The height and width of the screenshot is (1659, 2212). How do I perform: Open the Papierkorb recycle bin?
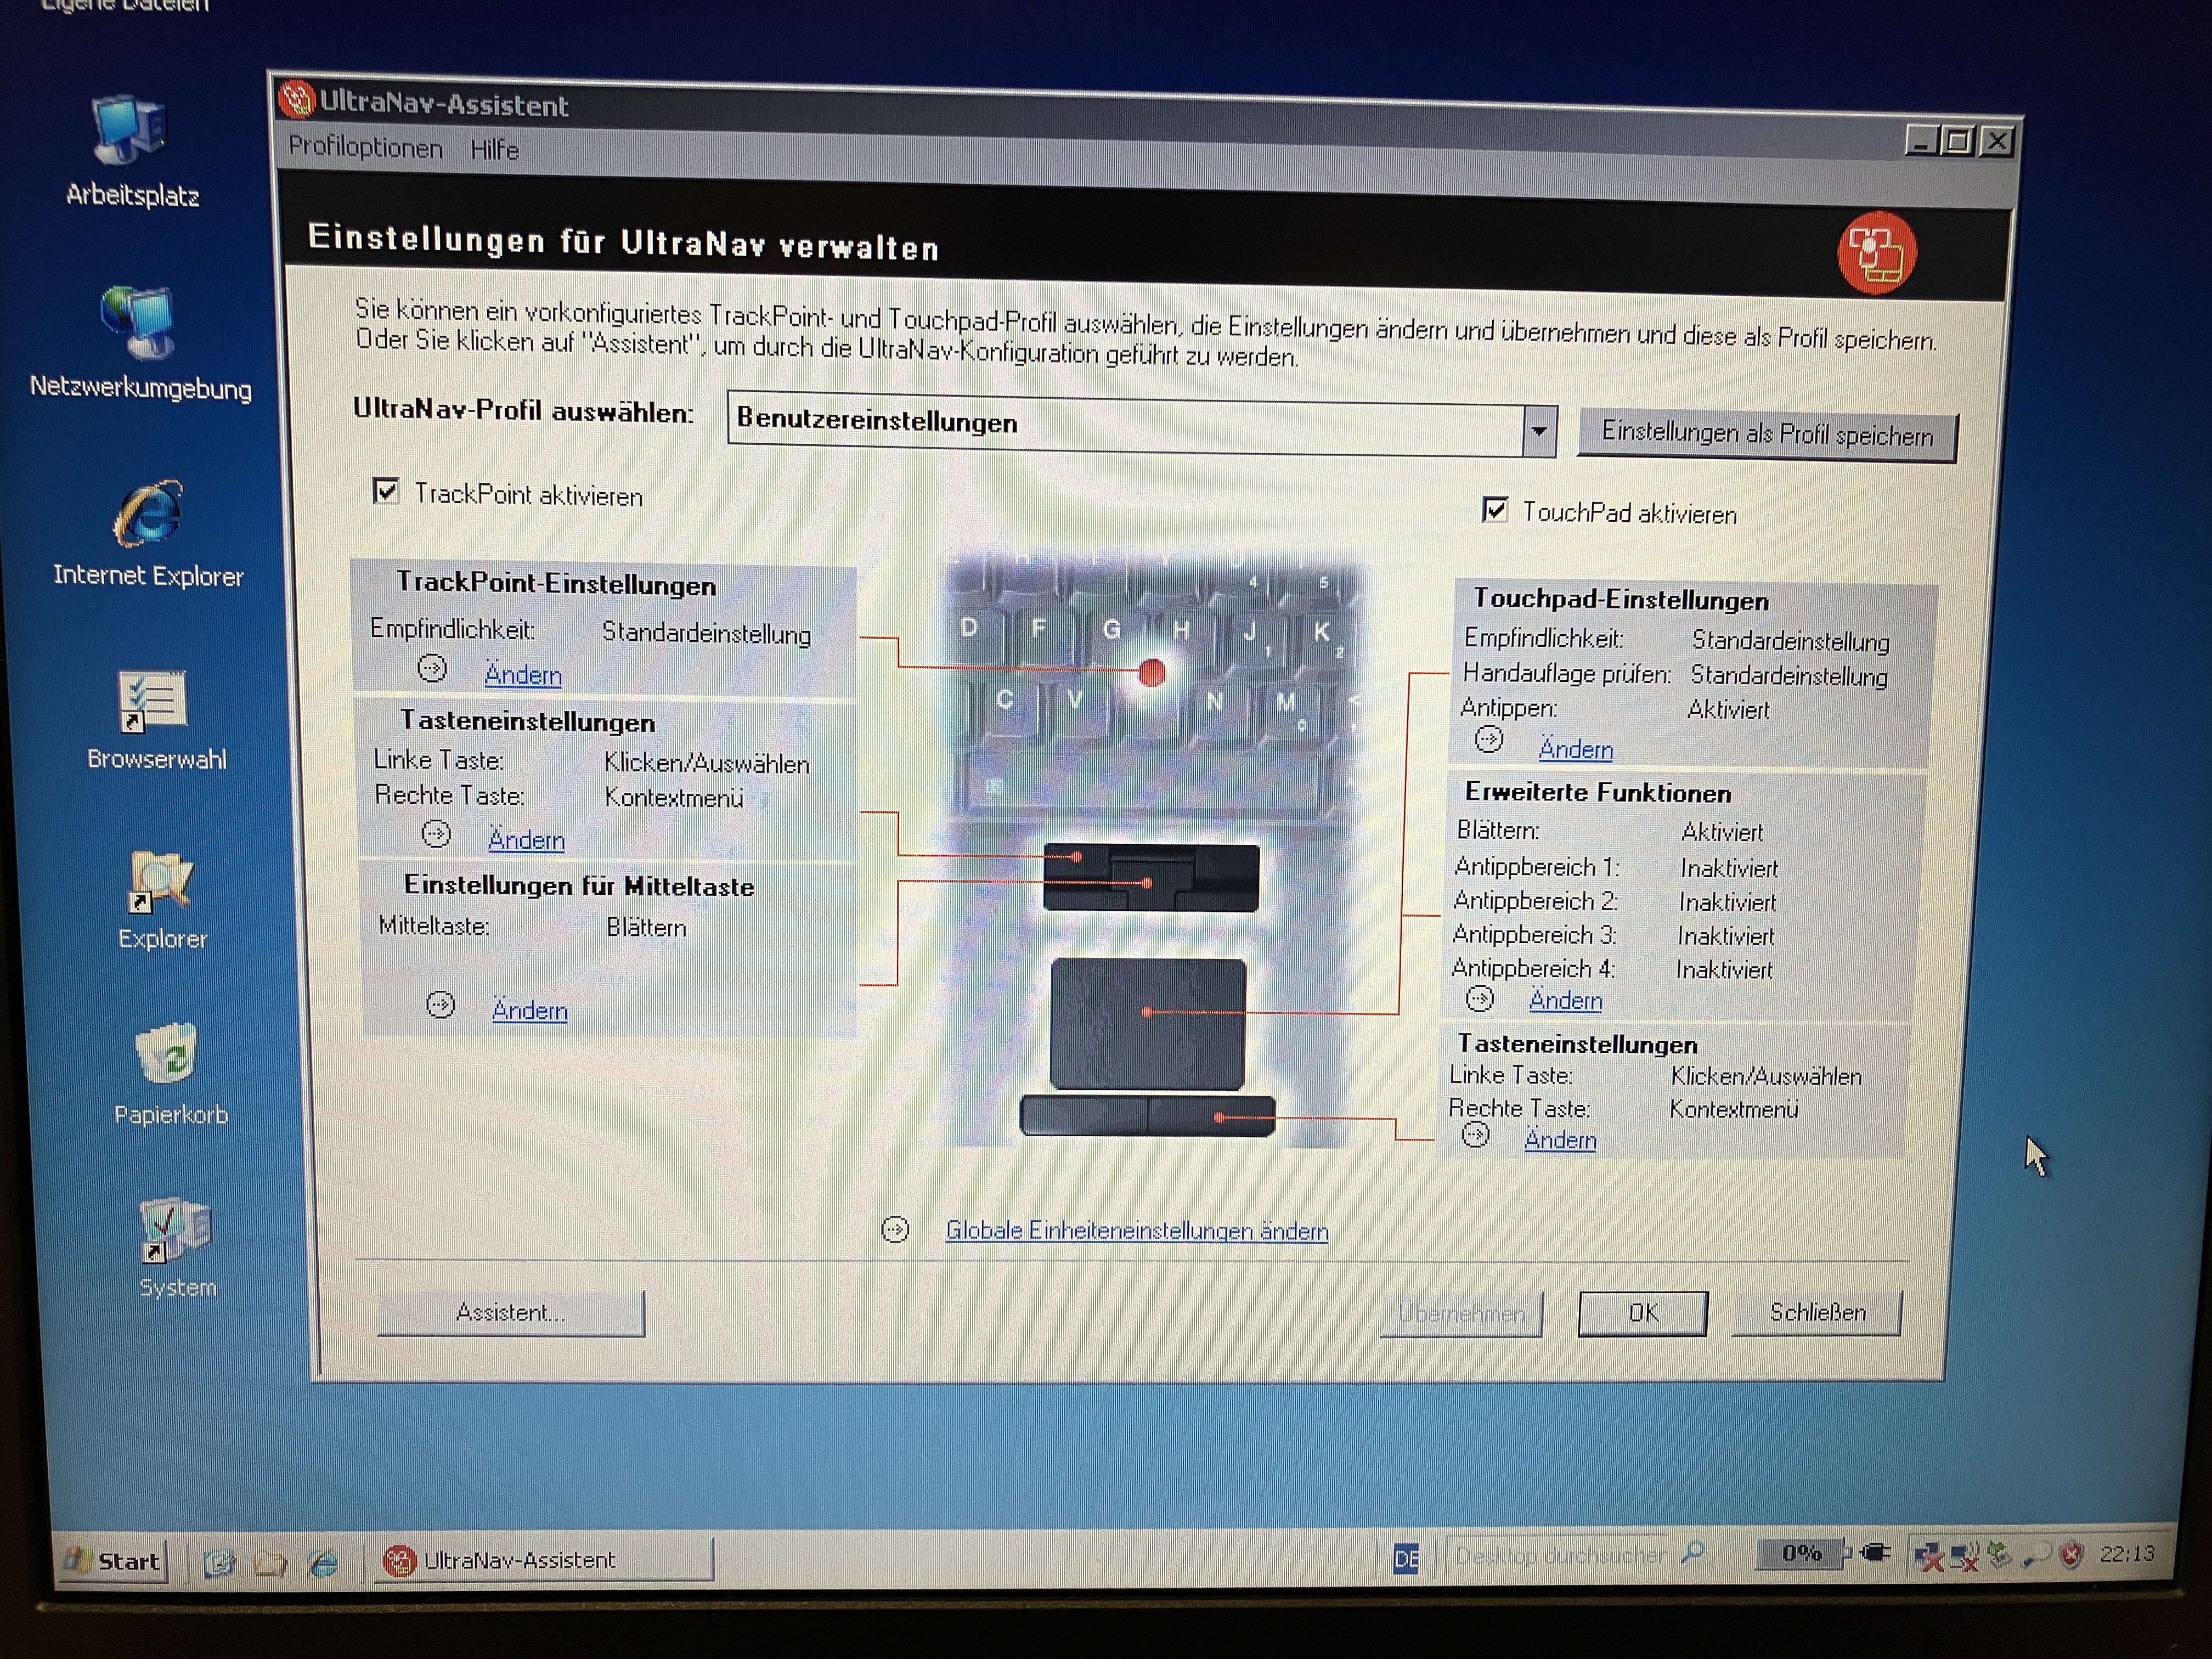[x=167, y=1055]
